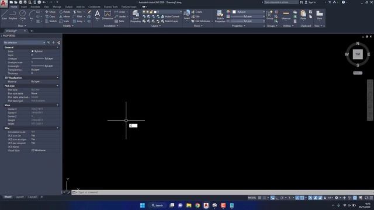Click Match Layer button
The image size is (374, 210).
[169, 21]
